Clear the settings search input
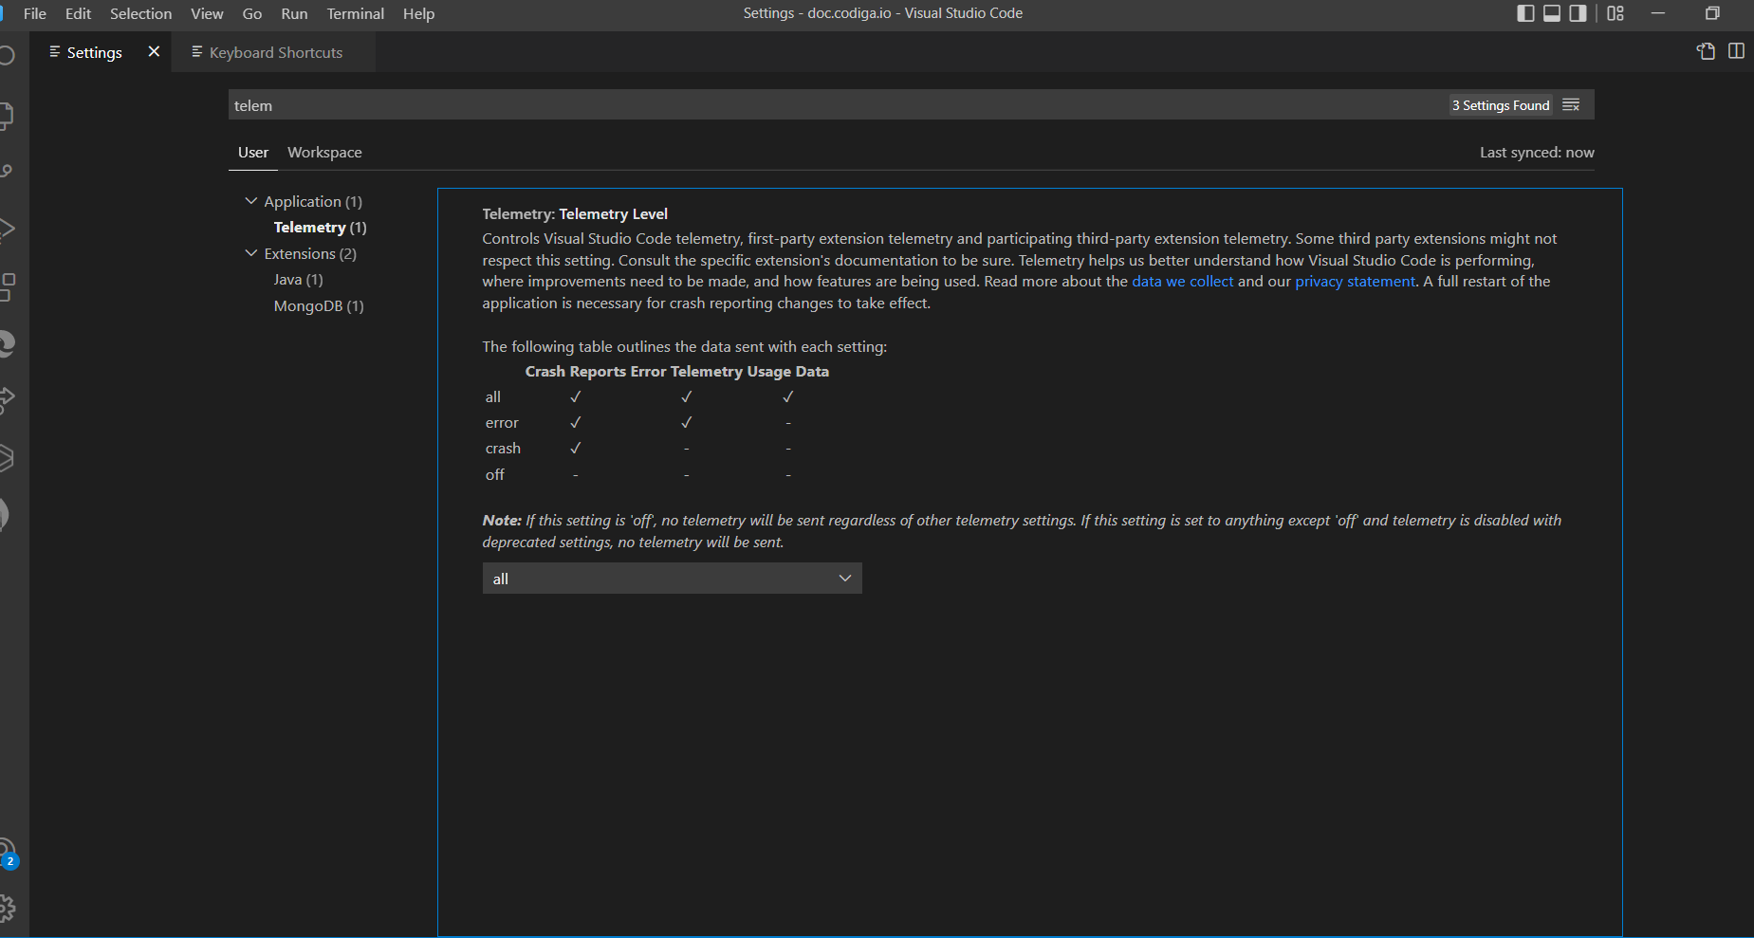1754x938 pixels. (1571, 105)
